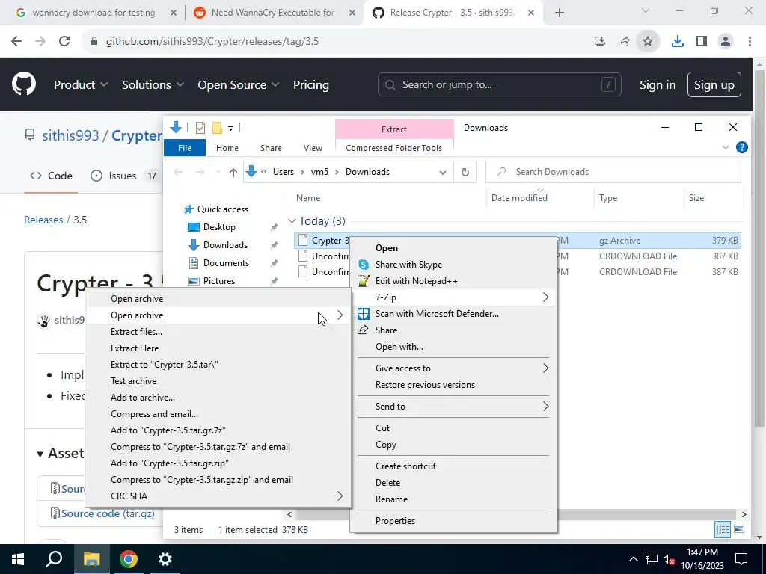The height and width of the screenshot is (574, 766).
Task: Click GitHub search or jump to field
Action: tap(499, 85)
